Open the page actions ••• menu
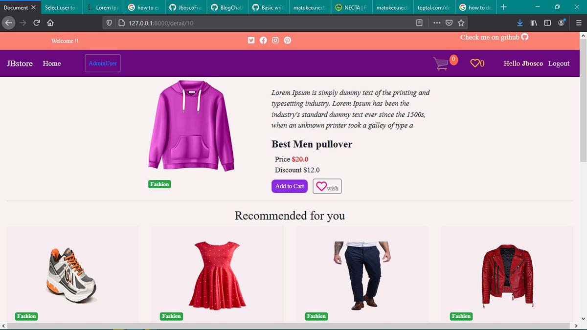The image size is (587, 330). click(437, 22)
